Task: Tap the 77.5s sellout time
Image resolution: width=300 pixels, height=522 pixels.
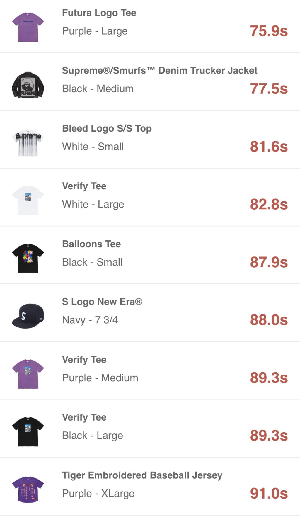Action: click(269, 89)
